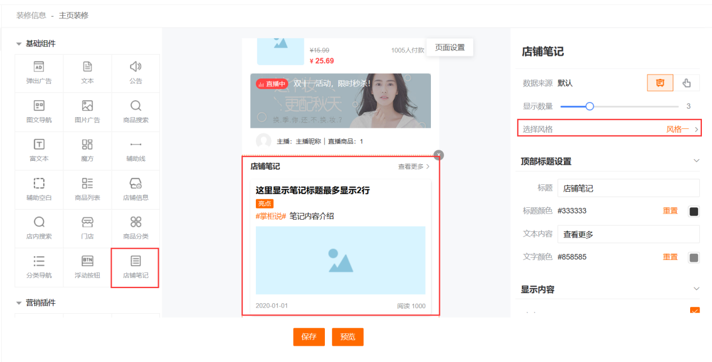Select the 弹出广告 popup ad component

(x=39, y=73)
